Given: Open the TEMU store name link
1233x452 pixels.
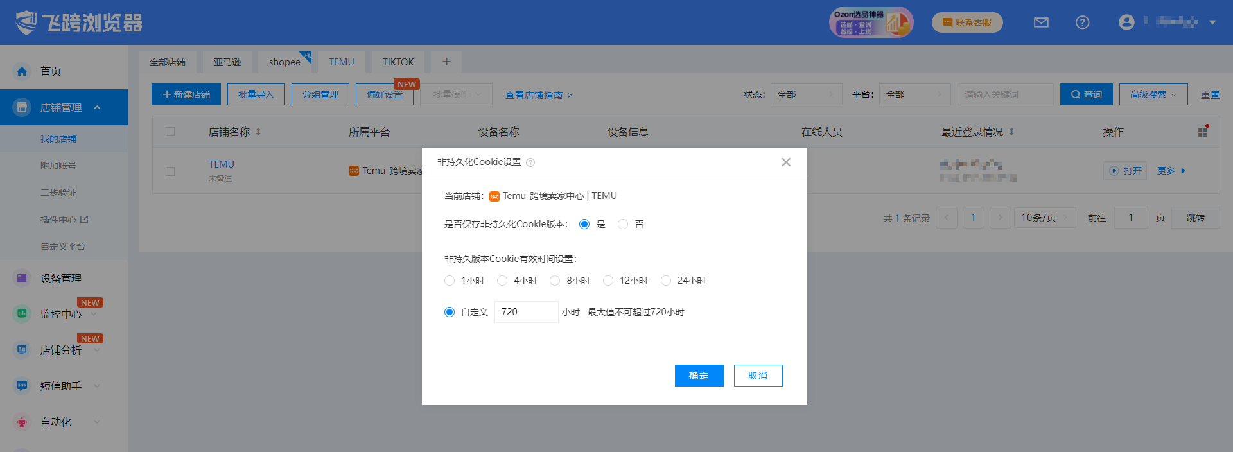Looking at the screenshot, I should pos(222,164).
